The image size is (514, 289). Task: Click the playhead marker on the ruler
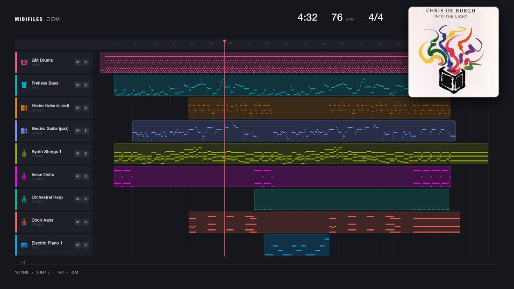(225, 42)
